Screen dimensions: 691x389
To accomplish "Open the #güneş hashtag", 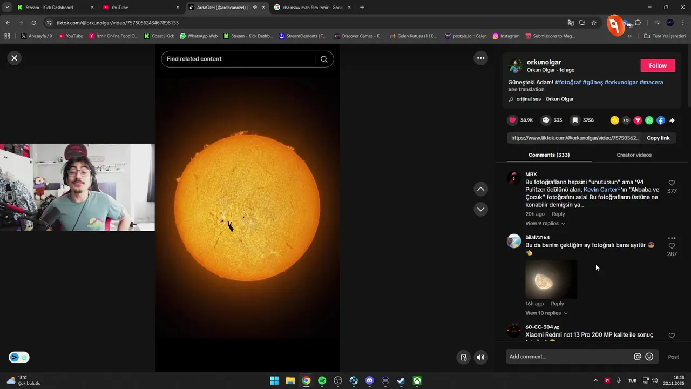I will pos(593,82).
